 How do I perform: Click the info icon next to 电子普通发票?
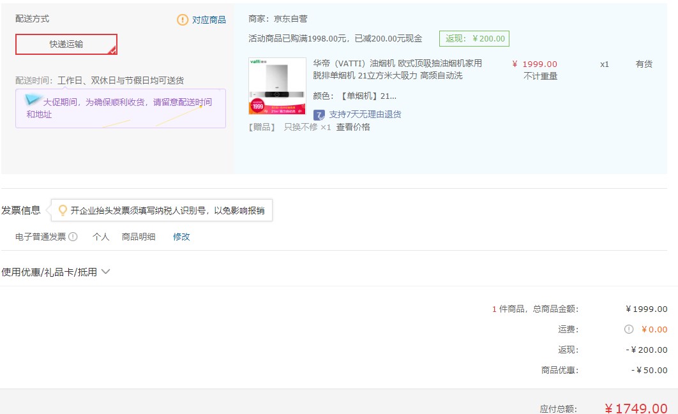click(x=73, y=237)
